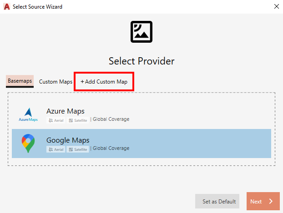Click the AutoCAD logo in title bar
The image size is (283, 213).
(7, 7)
